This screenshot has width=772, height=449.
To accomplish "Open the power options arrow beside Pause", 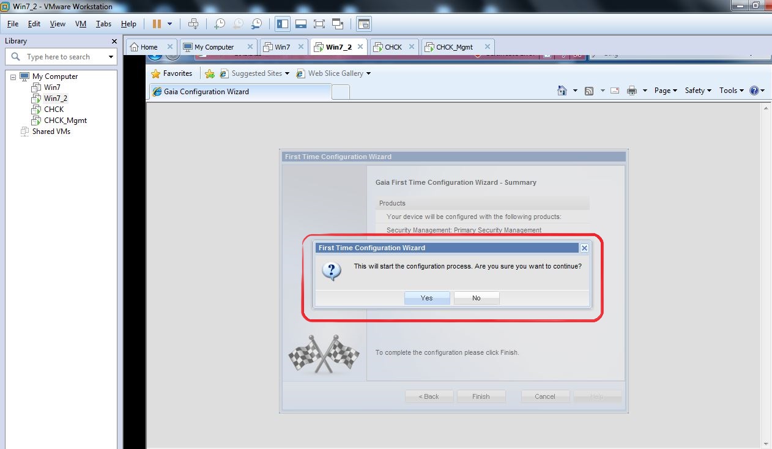I will click(169, 24).
